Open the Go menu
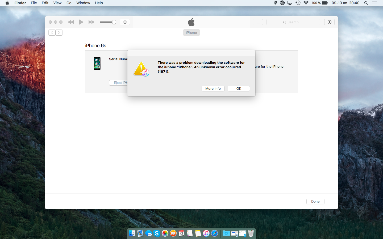Viewport: 383px width, 239px height. 69,3
